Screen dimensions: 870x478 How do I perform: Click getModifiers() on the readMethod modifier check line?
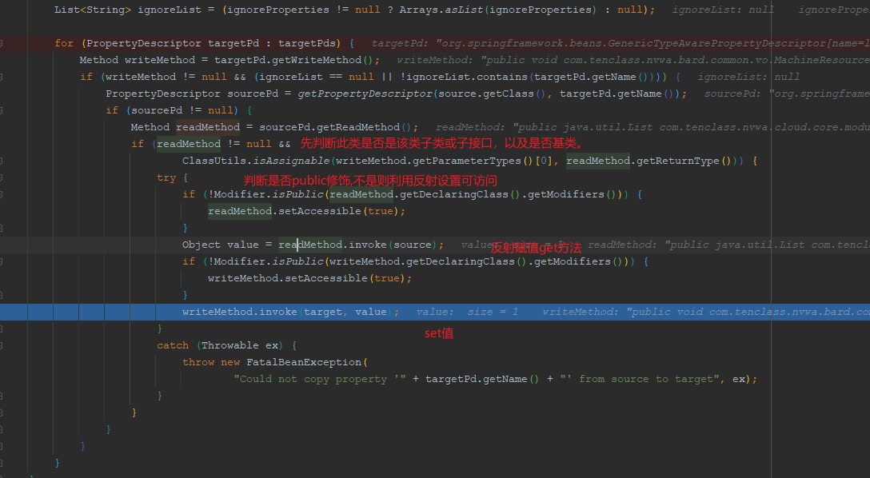tap(571, 195)
